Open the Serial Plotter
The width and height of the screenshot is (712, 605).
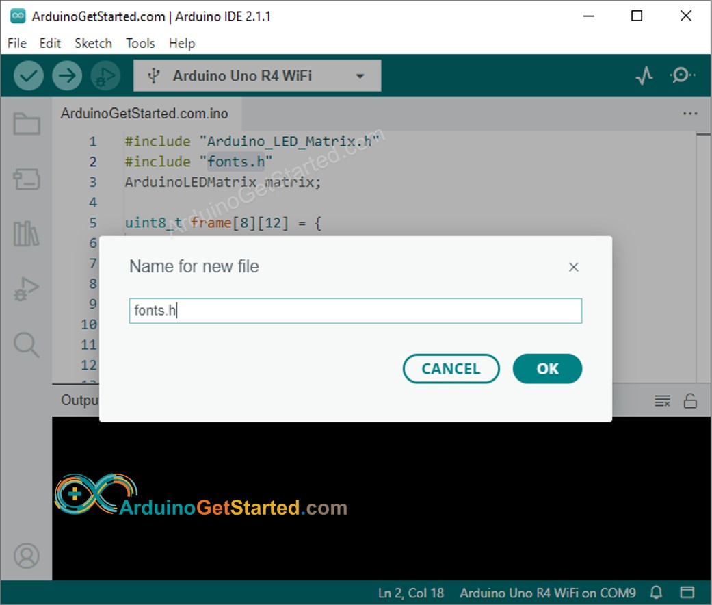click(x=644, y=76)
